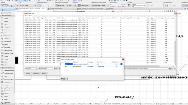The image size is (188, 105).
Task: Click the middle icon in Filter Table Editor footer
Action: coord(64,78)
